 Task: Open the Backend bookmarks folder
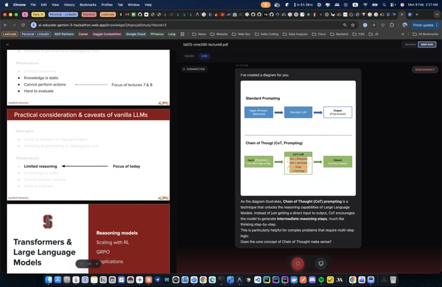pyautogui.click(x=339, y=34)
